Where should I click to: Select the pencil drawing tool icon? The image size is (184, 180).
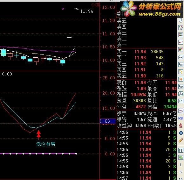[181, 140]
